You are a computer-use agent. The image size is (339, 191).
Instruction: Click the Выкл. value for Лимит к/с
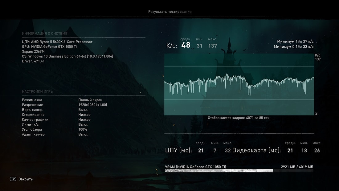(x=83, y=124)
